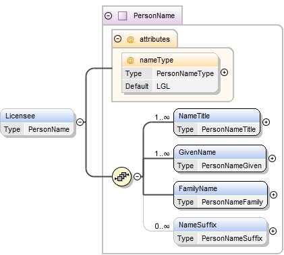Click the @ icon next to nameType
The height and width of the screenshot is (255, 284).
[x=130, y=61]
